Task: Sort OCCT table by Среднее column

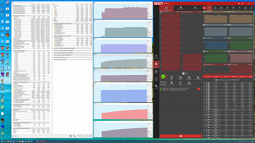Action: pyautogui.click(x=250, y=76)
